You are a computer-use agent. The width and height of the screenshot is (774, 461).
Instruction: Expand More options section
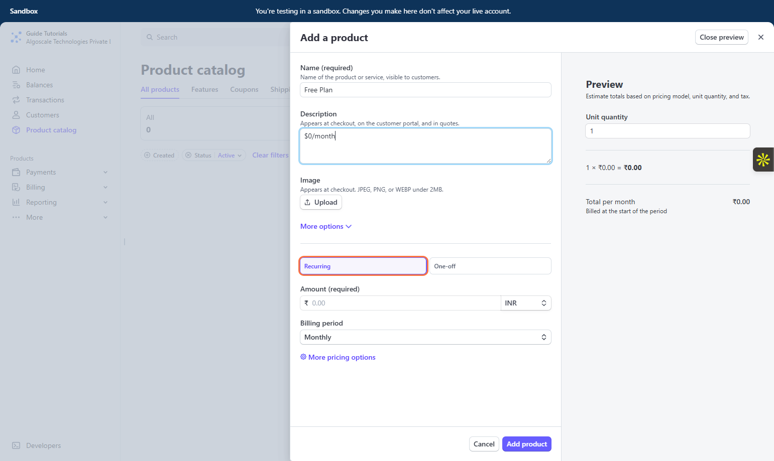pyautogui.click(x=326, y=226)
